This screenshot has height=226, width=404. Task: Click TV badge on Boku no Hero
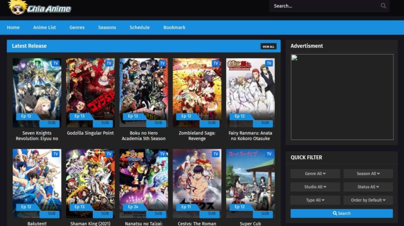pyautogui.click(x=162, y=63)
